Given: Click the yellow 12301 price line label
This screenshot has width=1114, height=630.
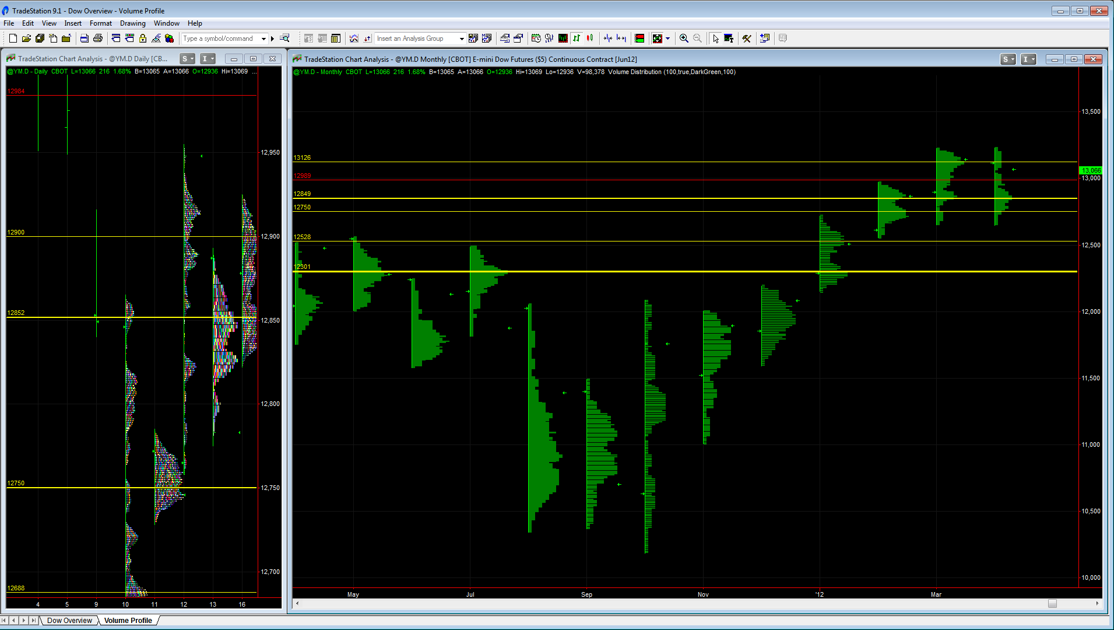Looking at the screenshot, I should click(x=302, y=267).
